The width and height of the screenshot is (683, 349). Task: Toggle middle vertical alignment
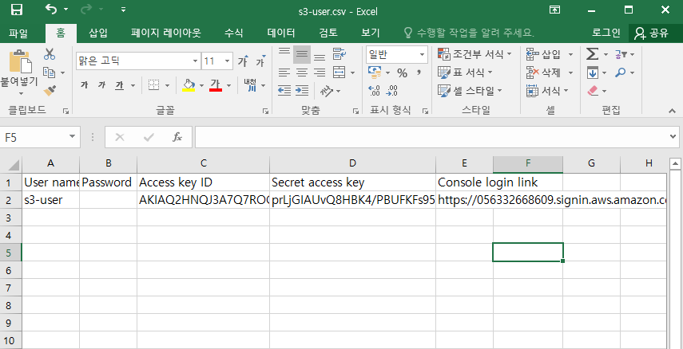point(301,54)
